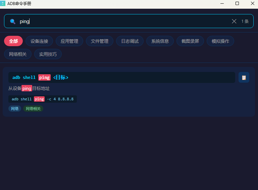Image resolution: width=258 pixels, height=190 pixels.
Task: Filter by 应用管理 category
Action: click(x=69, y=41)
